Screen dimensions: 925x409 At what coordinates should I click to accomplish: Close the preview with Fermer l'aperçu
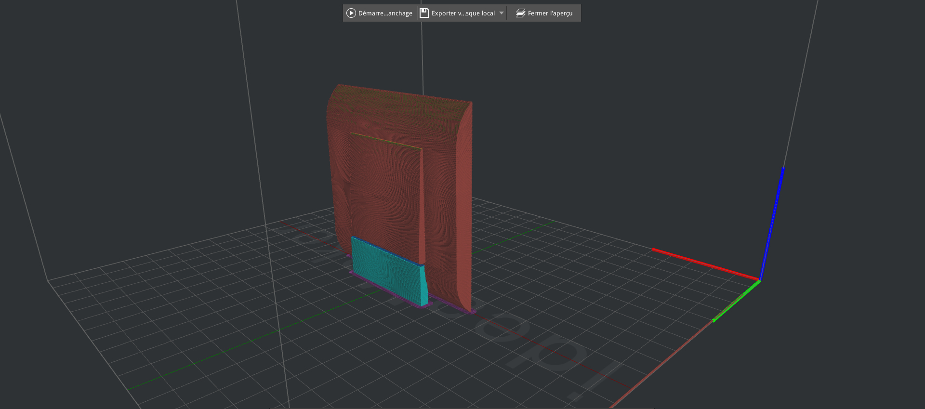tap(544, 13)
